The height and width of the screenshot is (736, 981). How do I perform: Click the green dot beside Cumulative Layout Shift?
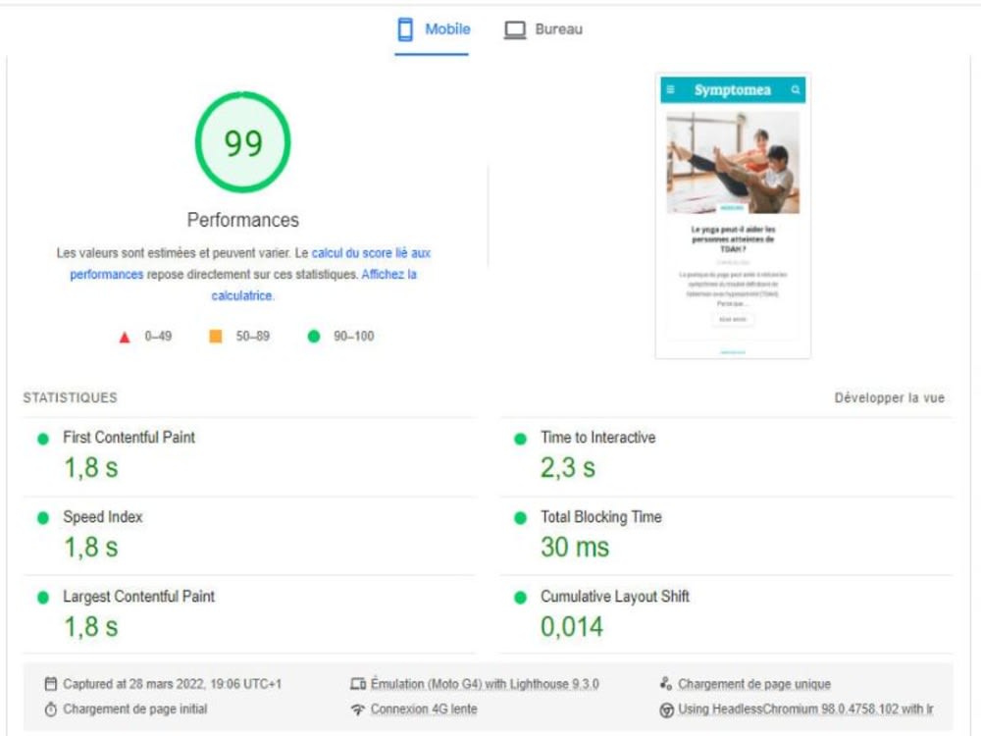tap(519, 596)
